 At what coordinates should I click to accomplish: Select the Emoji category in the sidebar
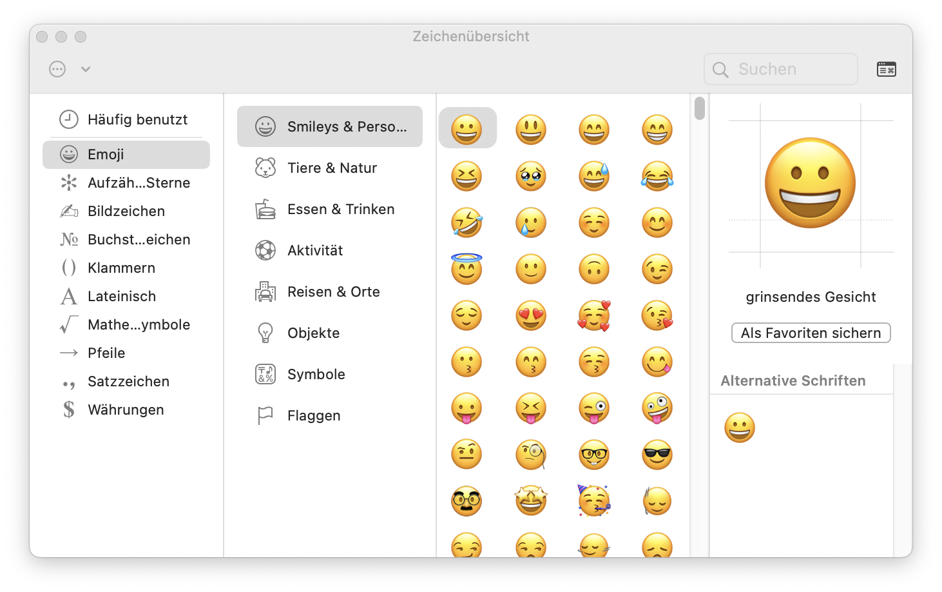pos(126,154)
